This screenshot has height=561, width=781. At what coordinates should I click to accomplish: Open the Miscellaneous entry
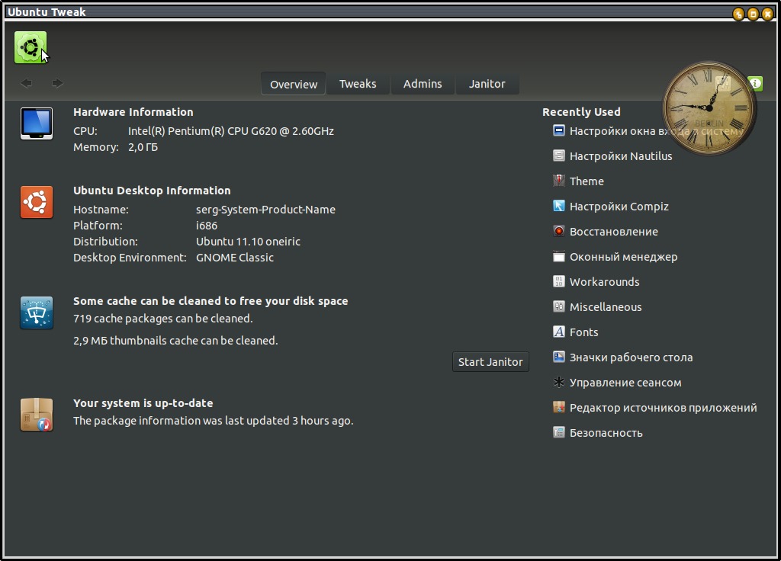(x=606, y=307)
